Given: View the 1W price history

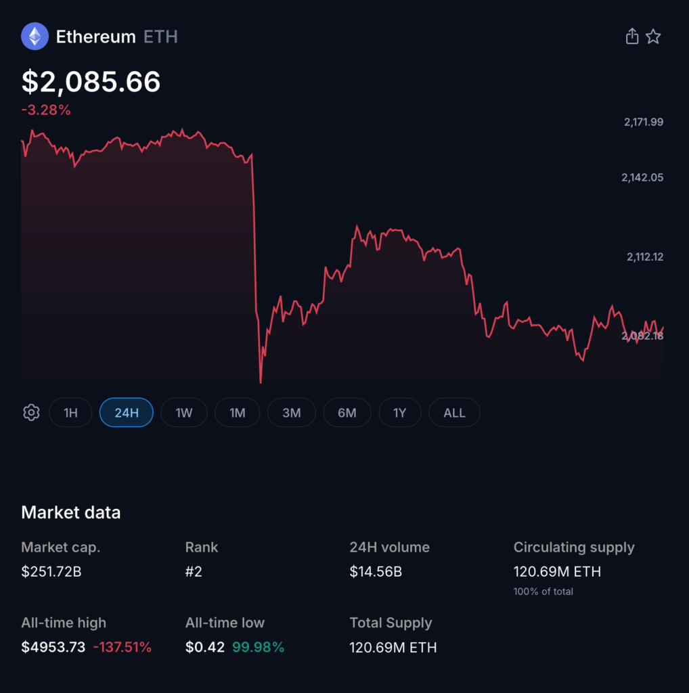Looking at the screenshot, I should [x=183, y=412].
